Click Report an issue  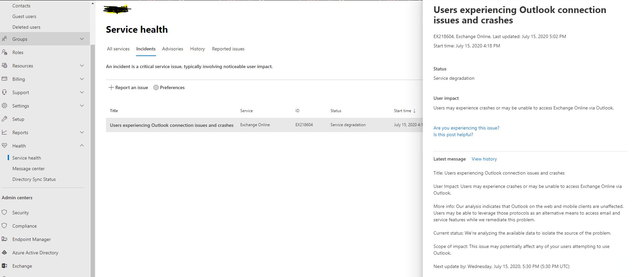pos(128,87)
